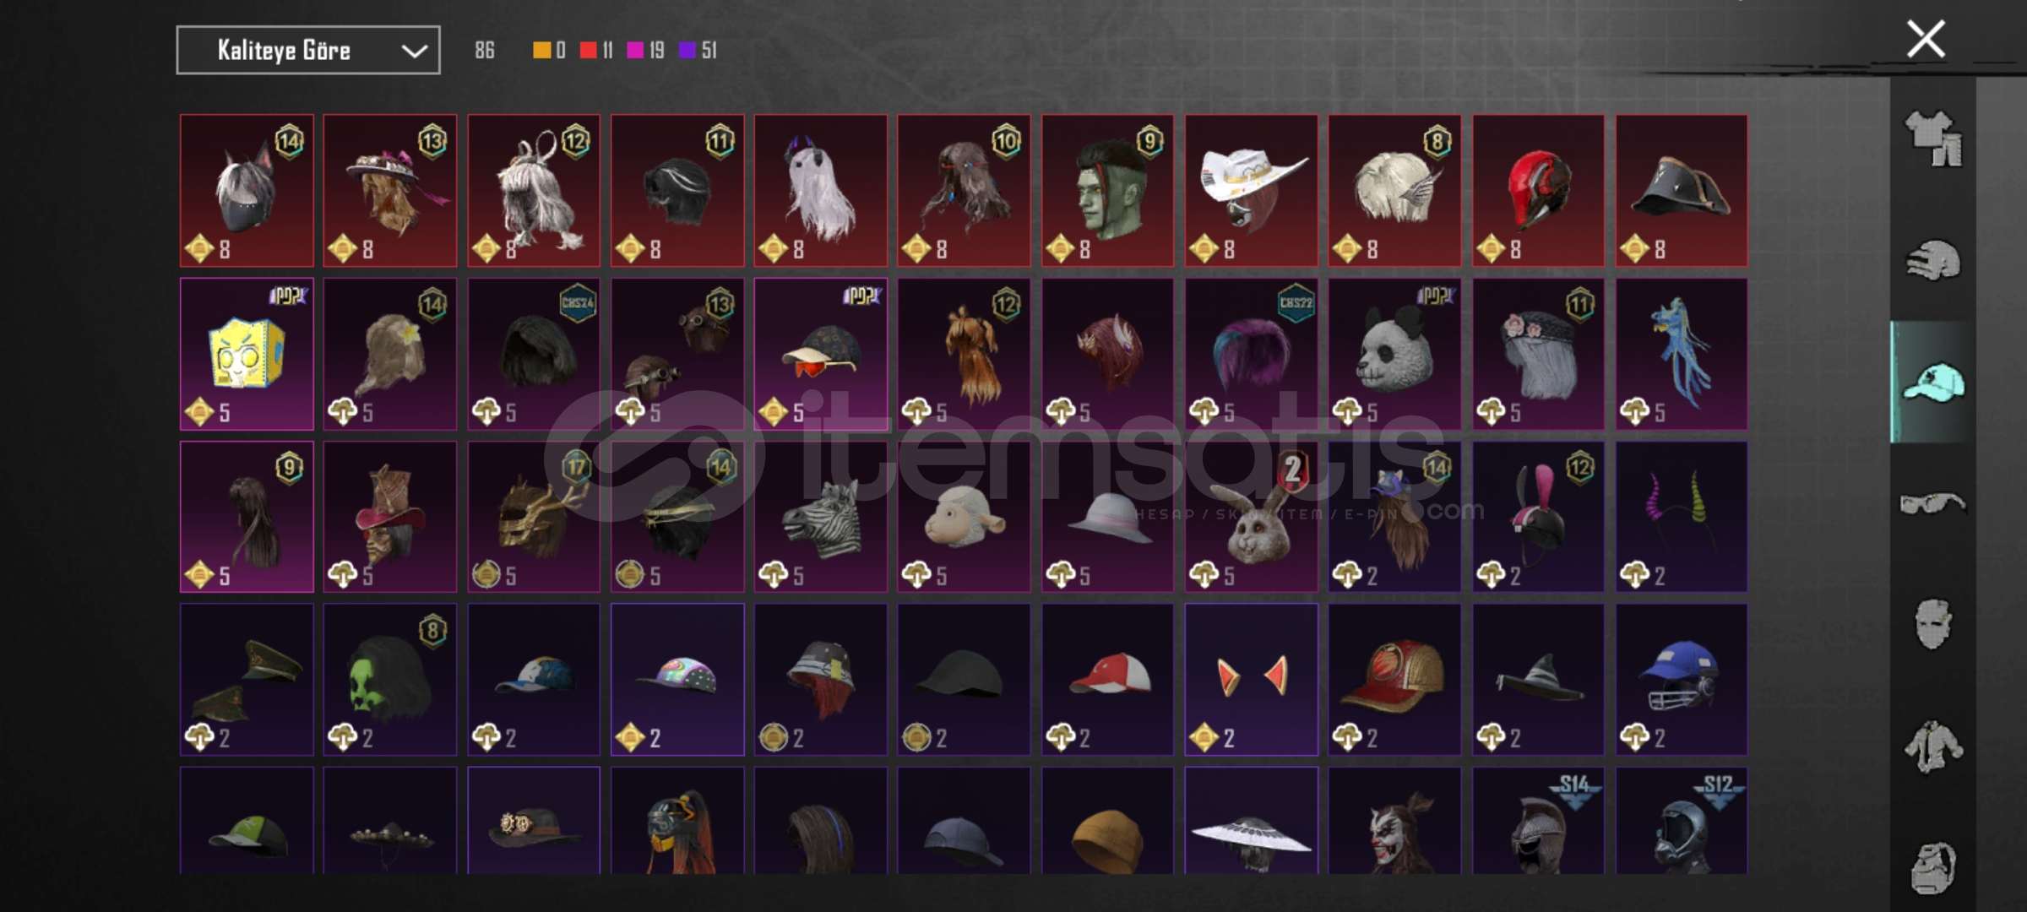2027x912 pixels.
Task: Open the backpack category icon
Action: tap(1932, 867)
